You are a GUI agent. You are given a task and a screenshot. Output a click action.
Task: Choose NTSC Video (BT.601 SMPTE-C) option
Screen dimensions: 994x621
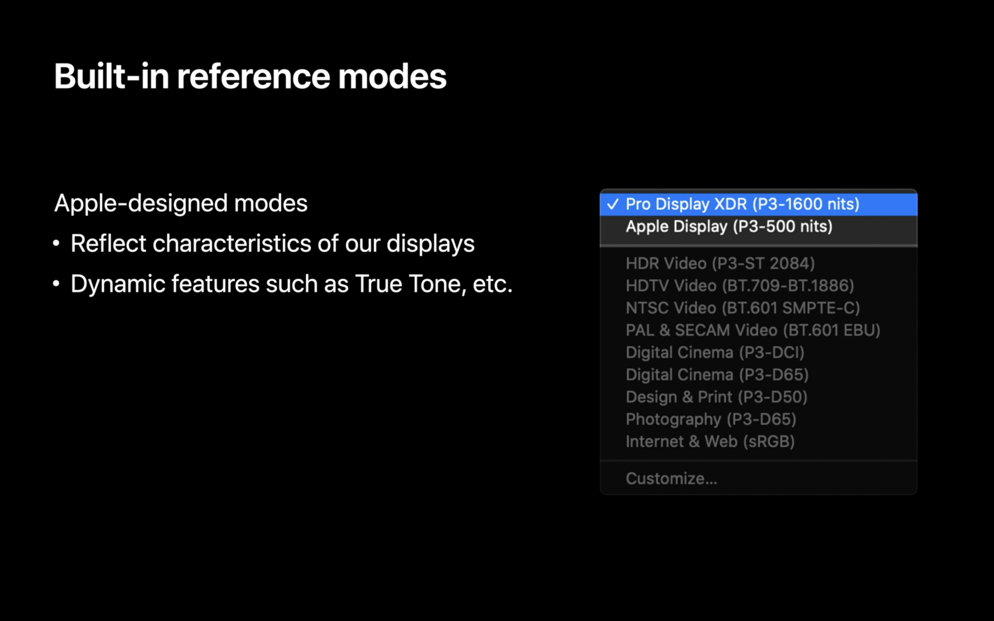758,308
